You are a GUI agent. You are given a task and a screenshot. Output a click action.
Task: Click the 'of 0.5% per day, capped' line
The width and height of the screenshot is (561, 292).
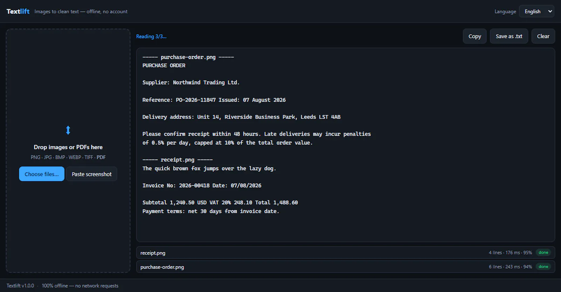coord(227,143)
